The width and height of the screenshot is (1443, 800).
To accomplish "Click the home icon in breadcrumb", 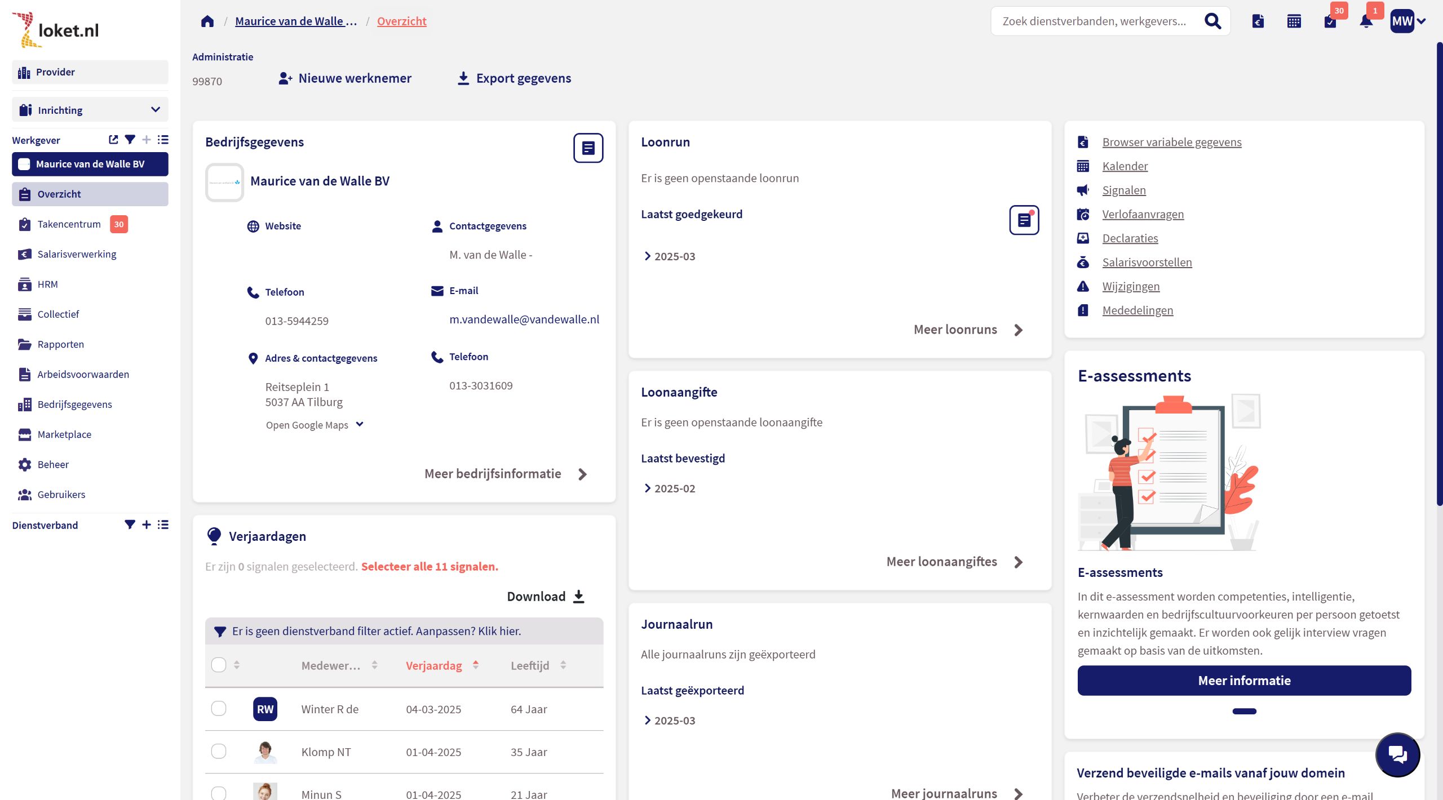I will tap(207, 21).
